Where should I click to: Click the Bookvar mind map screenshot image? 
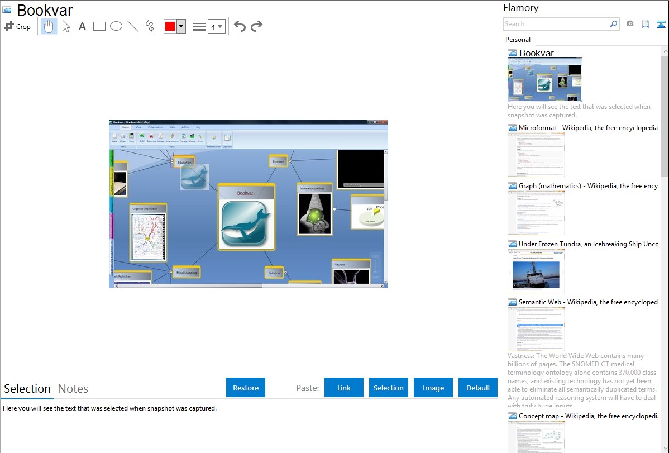coord(249,204)
